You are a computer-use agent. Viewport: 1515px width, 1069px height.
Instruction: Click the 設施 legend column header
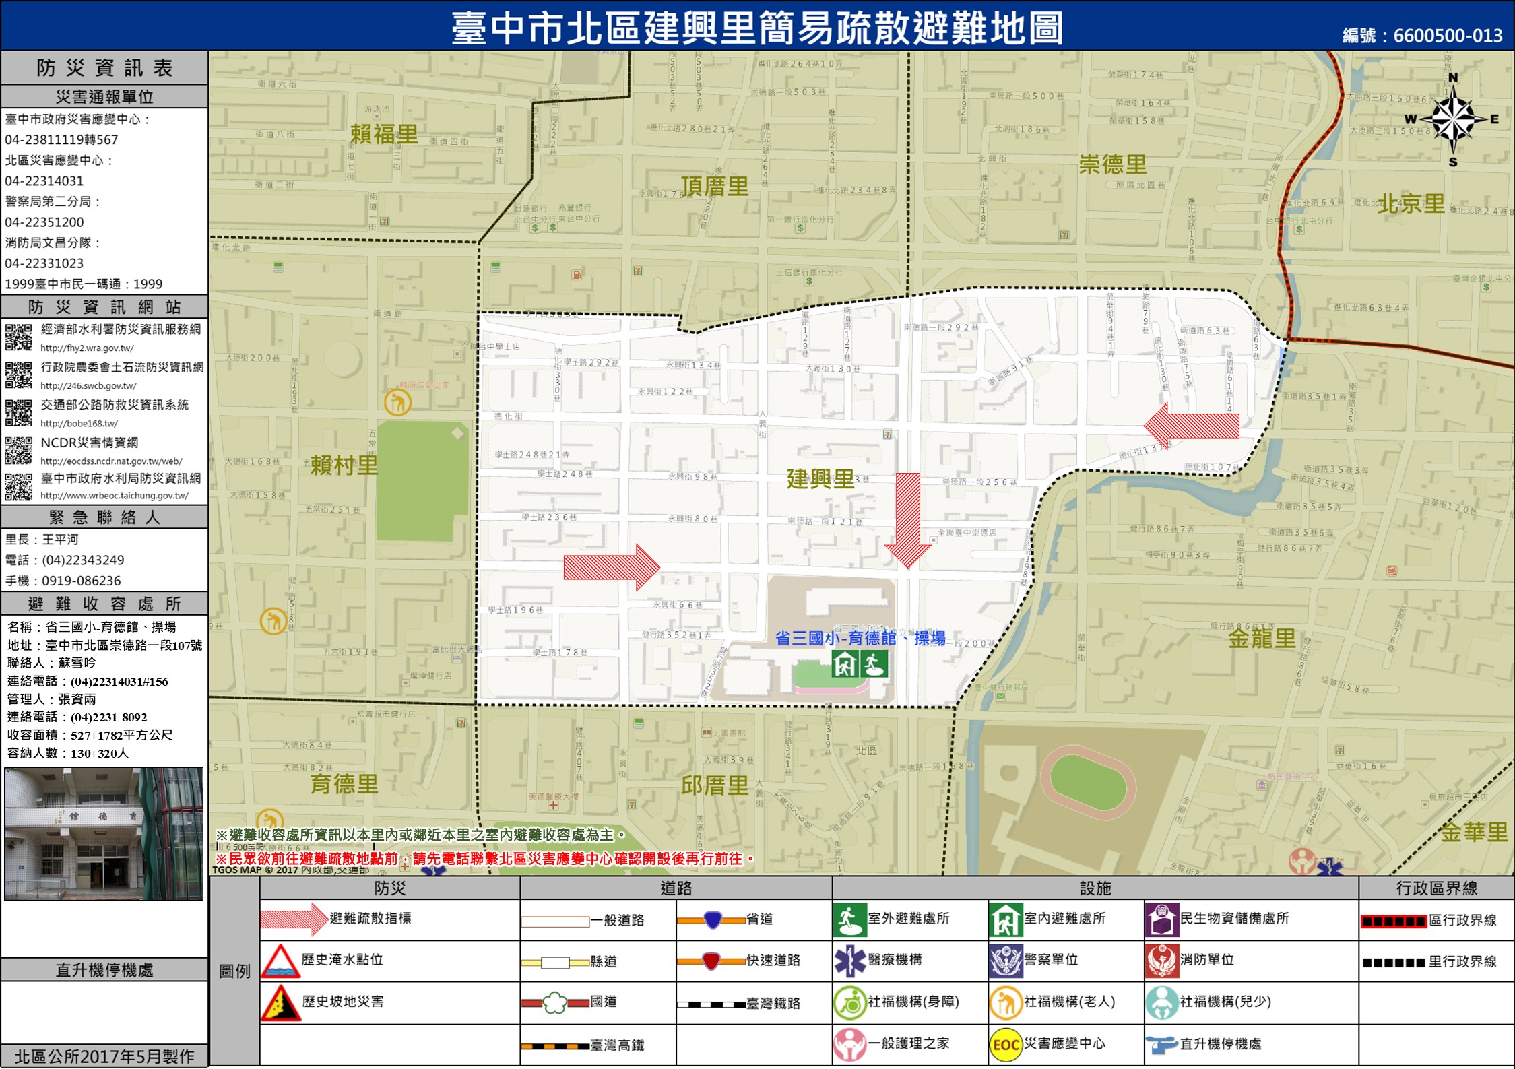(1096, 888)
